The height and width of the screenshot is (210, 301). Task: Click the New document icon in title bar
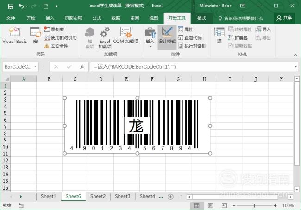46,6
